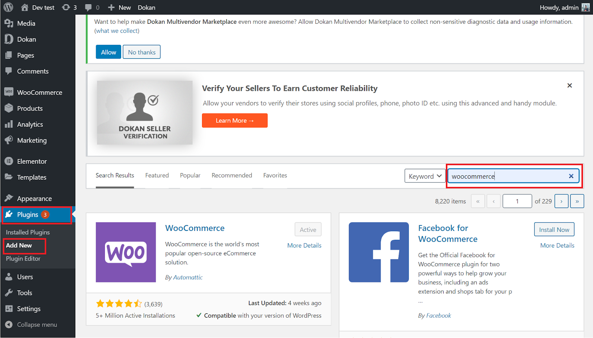This screenshot has width=593, height=338.
Task: Jump to last page of results
Action: 577,201
